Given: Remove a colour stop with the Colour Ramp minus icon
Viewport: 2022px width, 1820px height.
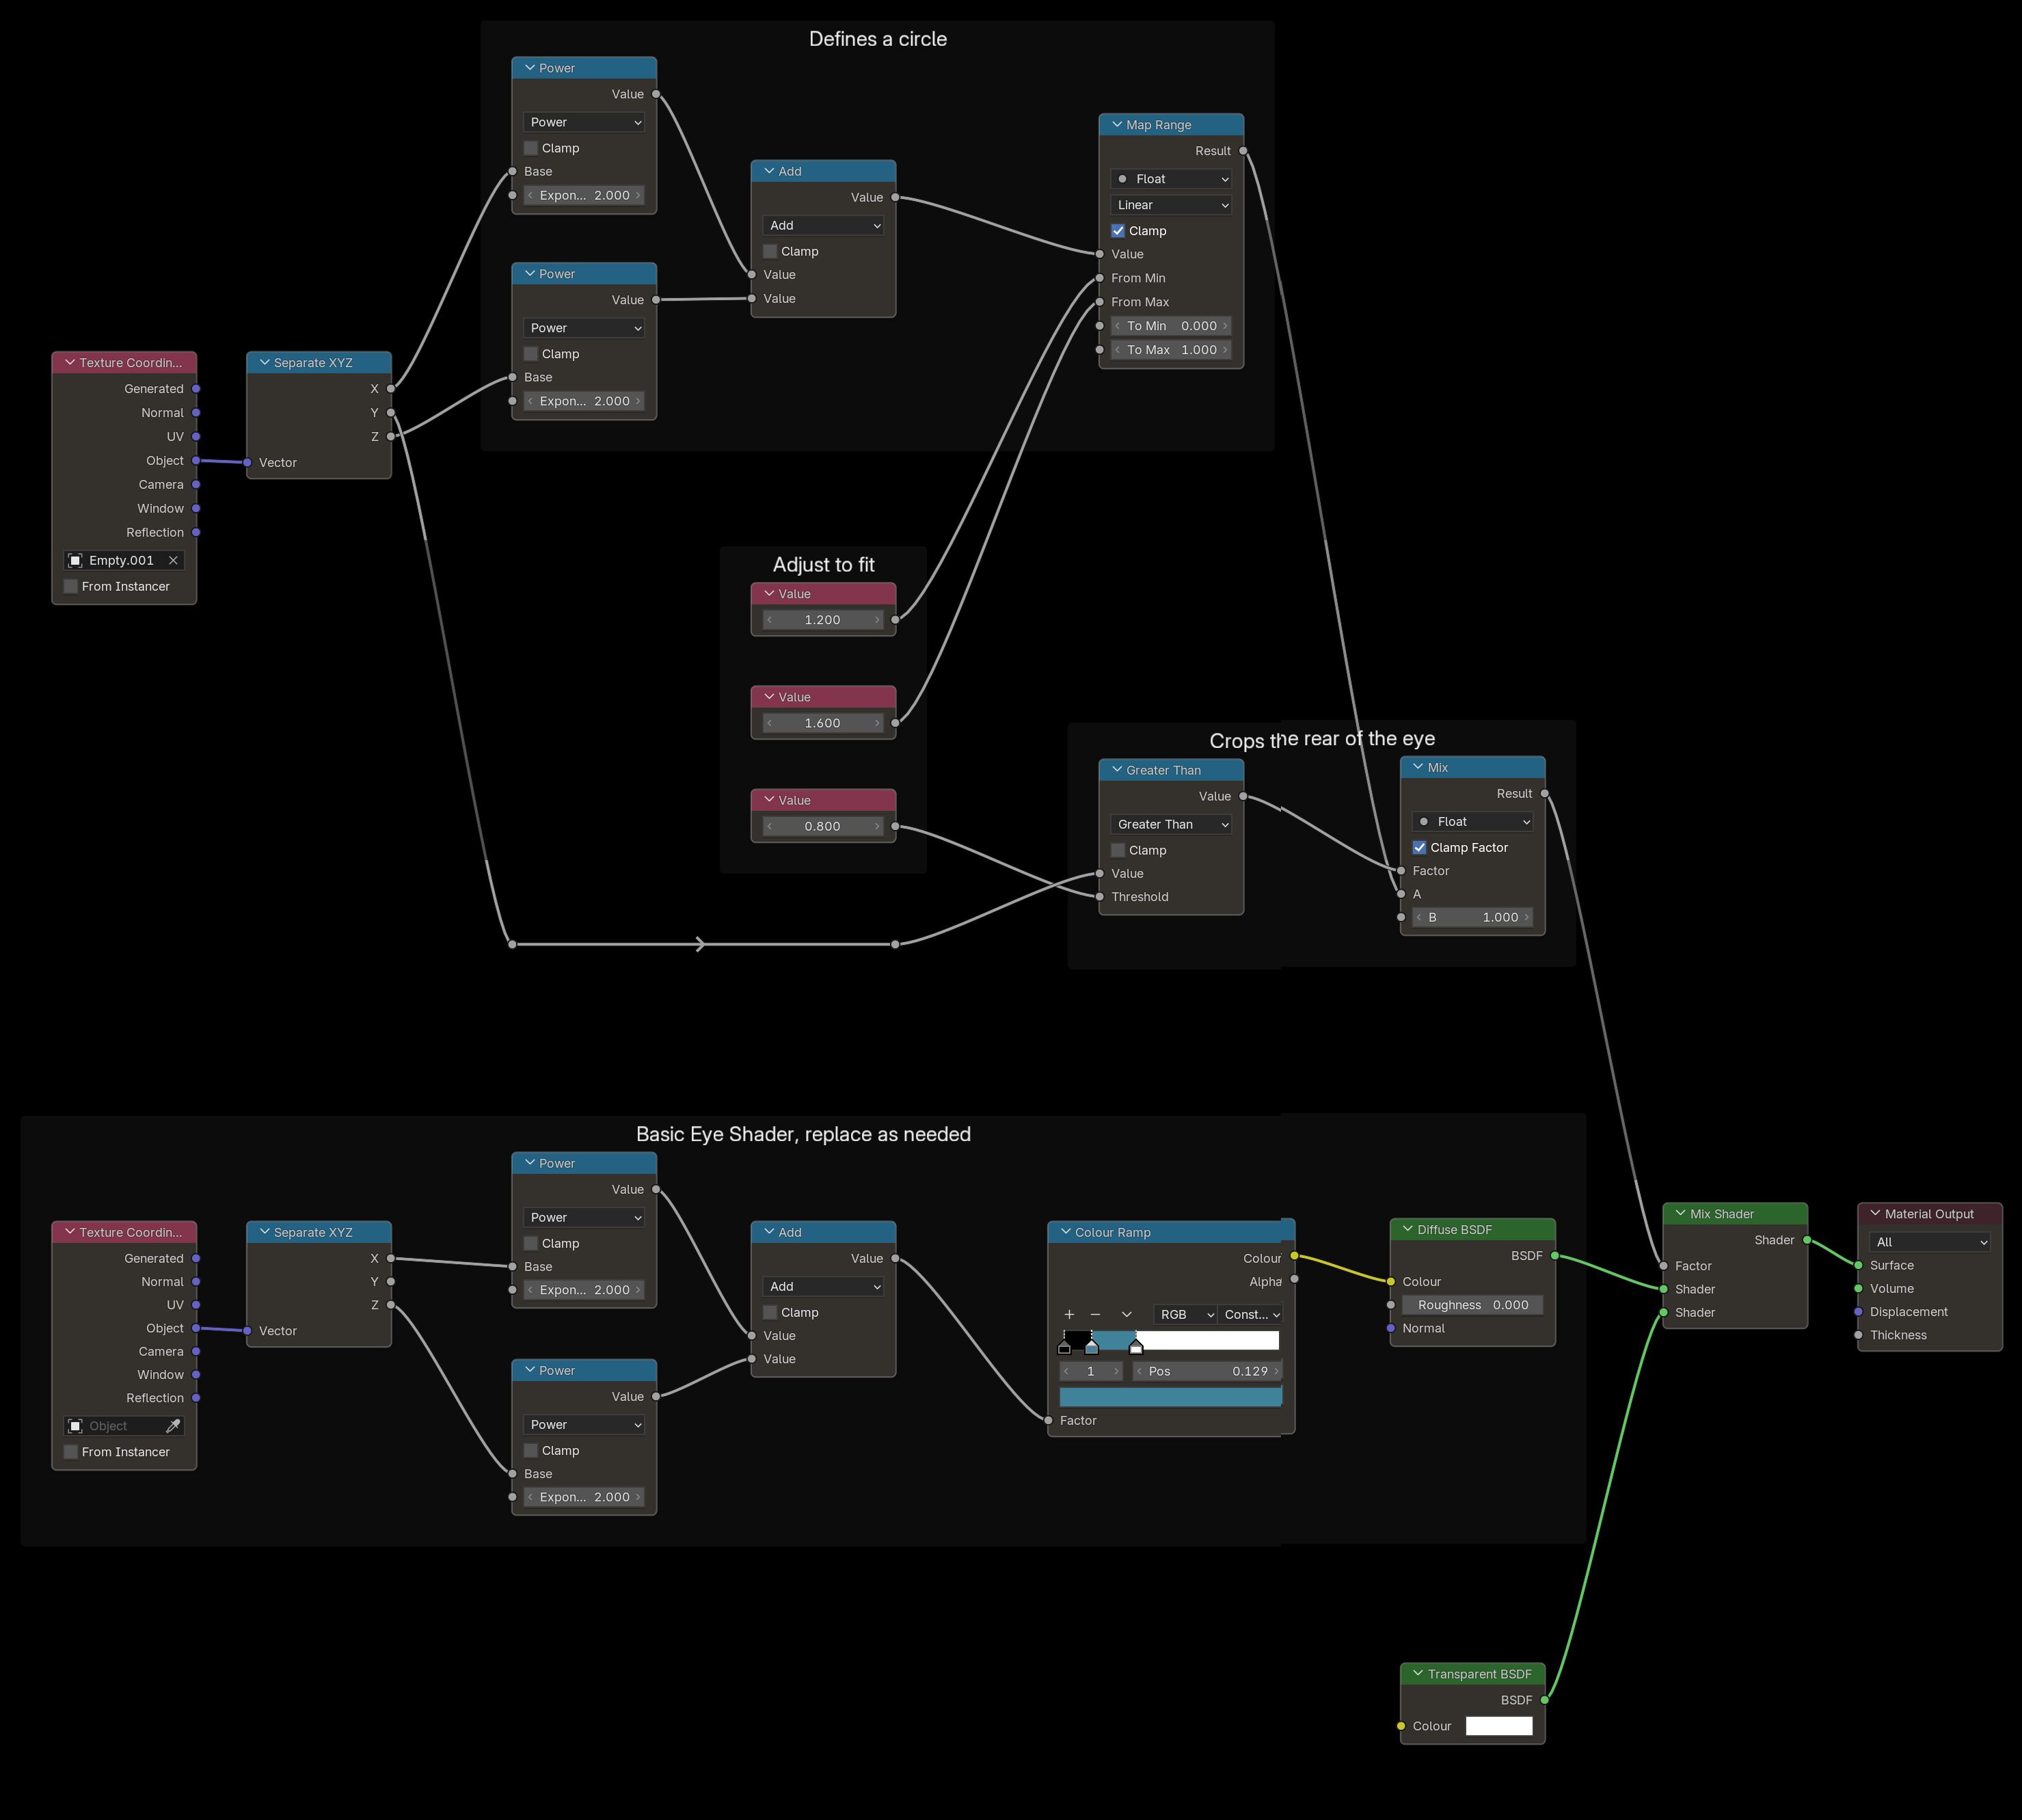Looking at the screenshot, I should [x=1095, y=1314].
